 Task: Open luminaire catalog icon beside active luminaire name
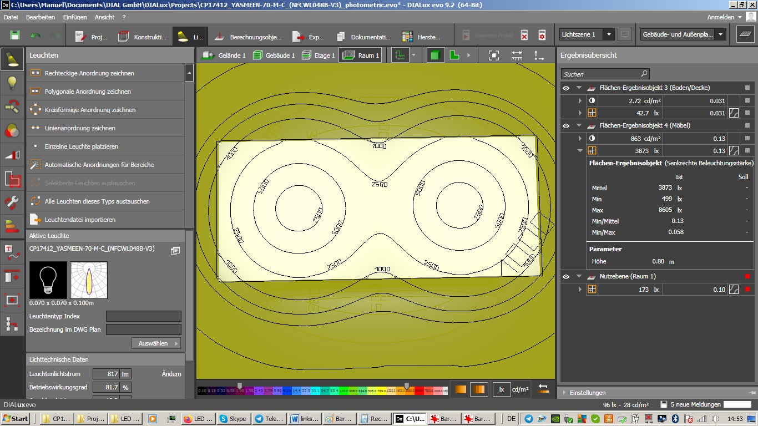point(175,250)
